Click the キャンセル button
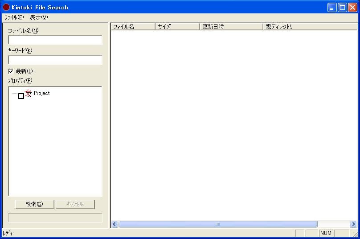This screenshot has height=239, width=360. pyautogui.click(x=75, y=204)
